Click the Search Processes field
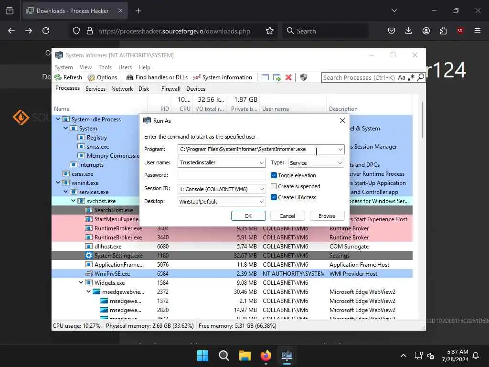Viewport: 489px width, 367px height. 359,77
